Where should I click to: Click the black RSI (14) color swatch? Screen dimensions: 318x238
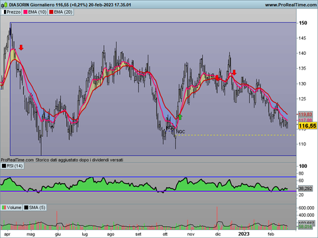(x=4, y=166)
